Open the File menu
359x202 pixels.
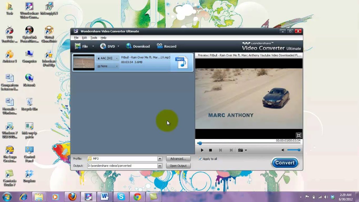(76, 38)
